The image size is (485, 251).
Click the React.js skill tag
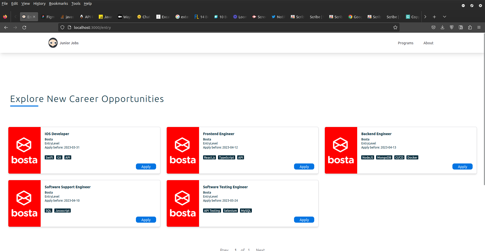pyautogui.click(x=209, y=157)
